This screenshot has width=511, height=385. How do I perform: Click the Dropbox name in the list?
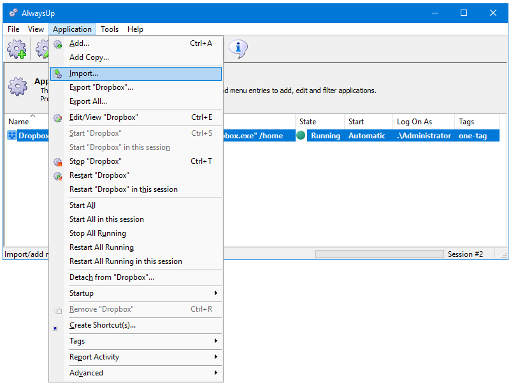[x=34, y=136]
